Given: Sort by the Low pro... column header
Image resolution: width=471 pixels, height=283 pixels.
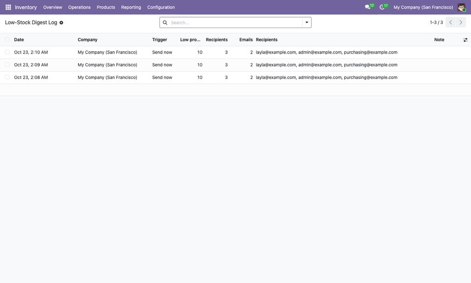Looking at the screenshot, I should [190, 40].
